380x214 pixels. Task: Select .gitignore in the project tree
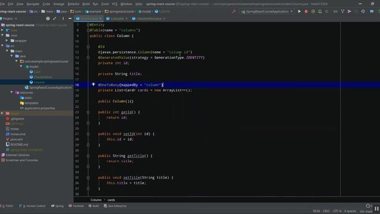pos(17,119)
